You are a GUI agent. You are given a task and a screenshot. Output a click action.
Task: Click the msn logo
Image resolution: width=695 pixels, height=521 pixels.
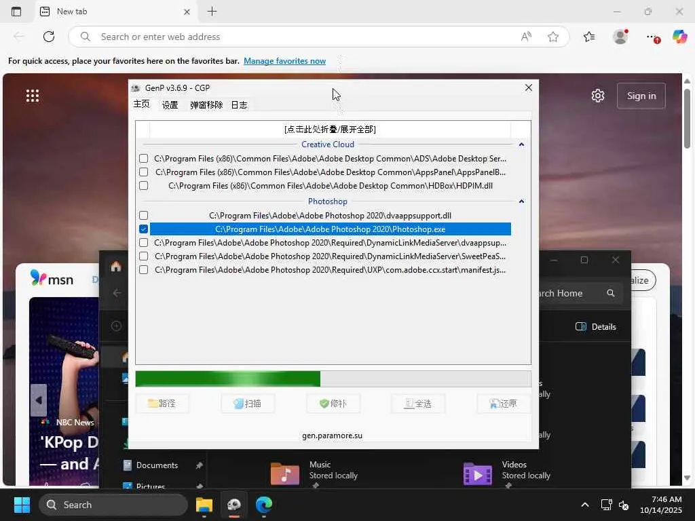click(52, 279)
